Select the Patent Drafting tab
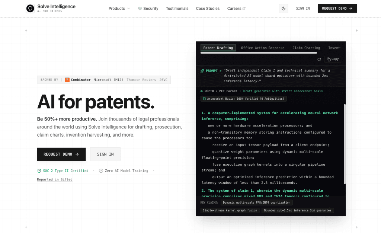381x233 pixels. click(218, 48)
